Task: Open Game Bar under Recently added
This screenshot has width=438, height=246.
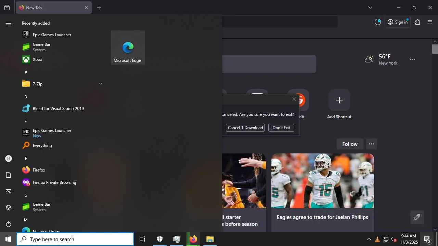Action: pyautogui.click(x=62, y=47)
